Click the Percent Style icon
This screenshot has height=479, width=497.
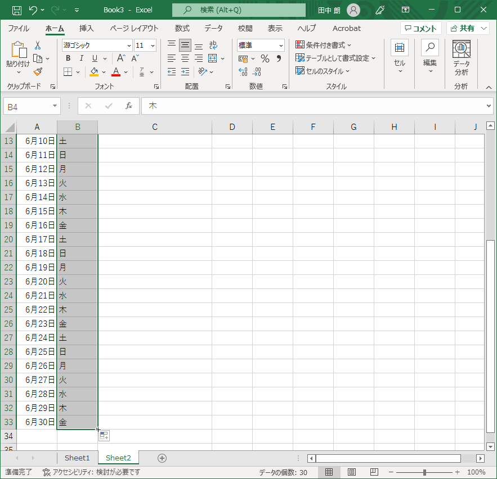tap(265, 58)
